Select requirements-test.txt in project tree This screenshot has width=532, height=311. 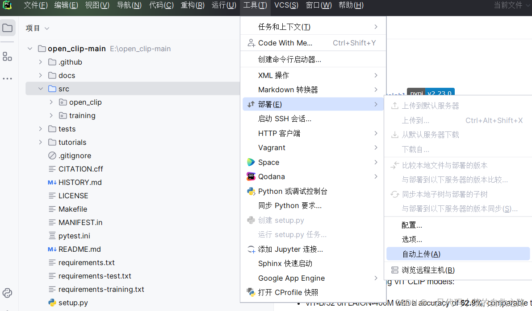(95, 276)
